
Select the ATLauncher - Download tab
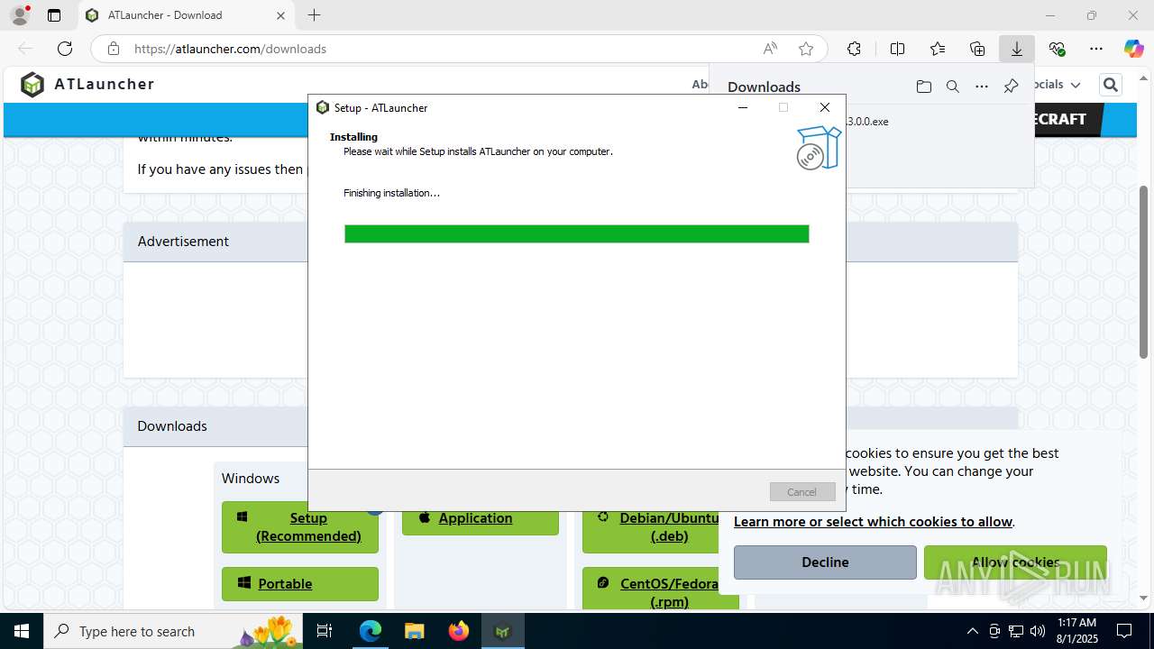[x=186, y=15]
